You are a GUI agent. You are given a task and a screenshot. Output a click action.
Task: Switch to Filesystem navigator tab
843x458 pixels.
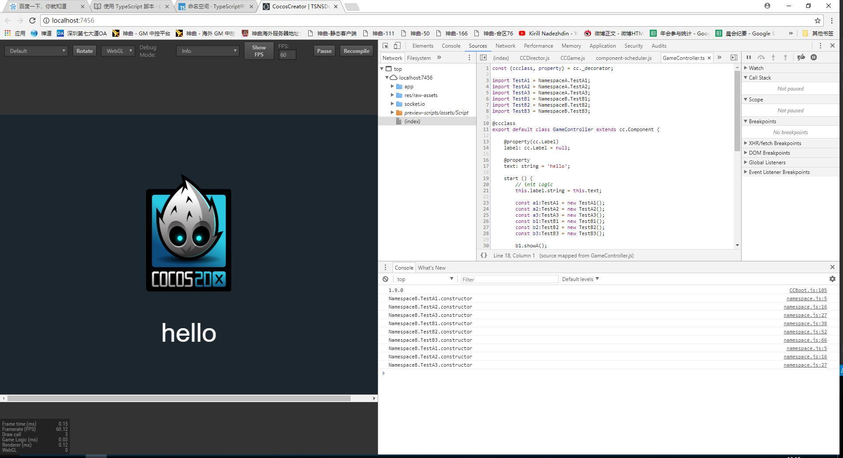point(418,58)
